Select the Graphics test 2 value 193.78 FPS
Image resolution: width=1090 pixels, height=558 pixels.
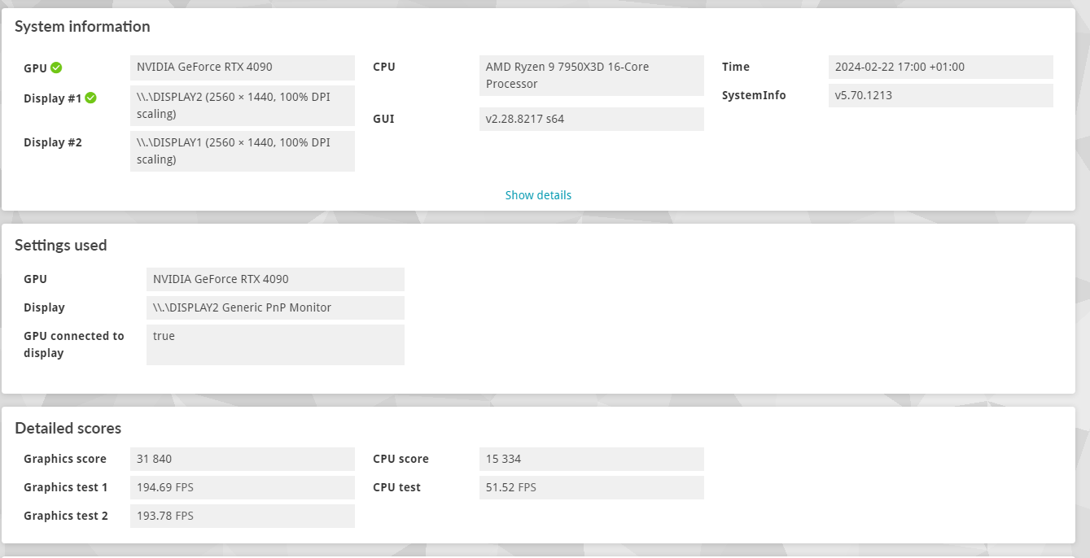pyautogui.click(x=243, y=516)
